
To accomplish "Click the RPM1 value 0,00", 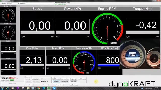I will click(8, 48).
